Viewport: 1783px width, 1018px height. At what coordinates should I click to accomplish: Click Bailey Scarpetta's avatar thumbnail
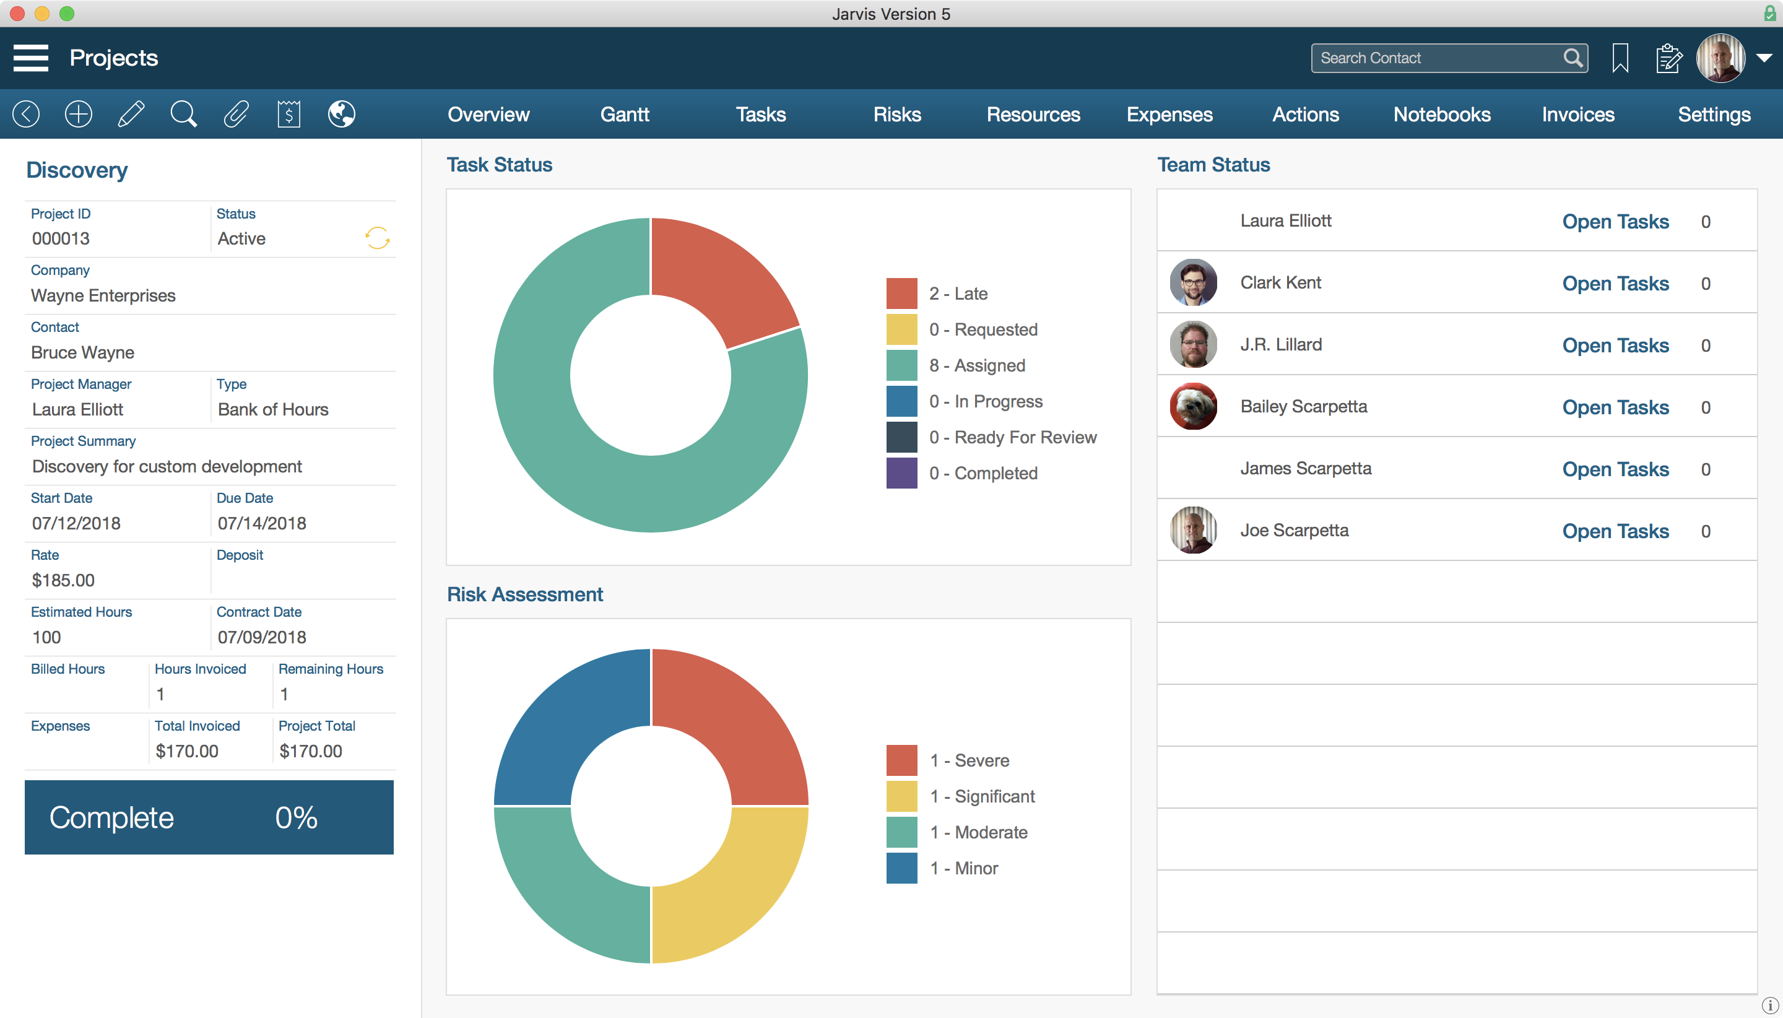[1193, 406]
